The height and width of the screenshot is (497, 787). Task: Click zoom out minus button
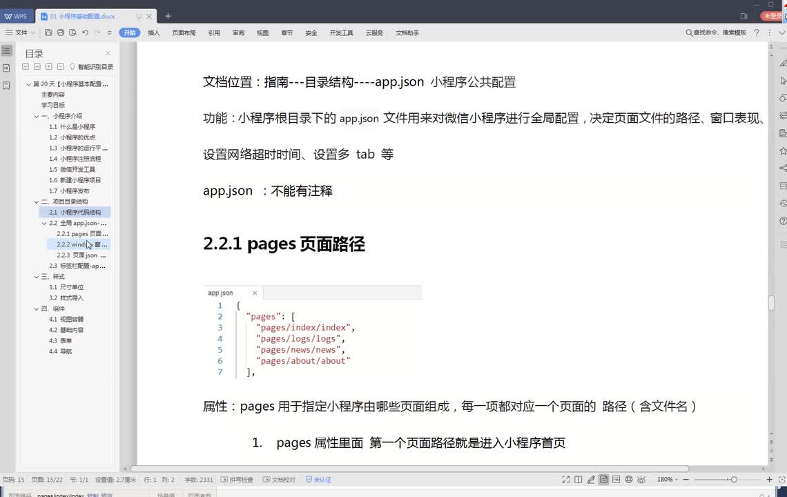686,480
